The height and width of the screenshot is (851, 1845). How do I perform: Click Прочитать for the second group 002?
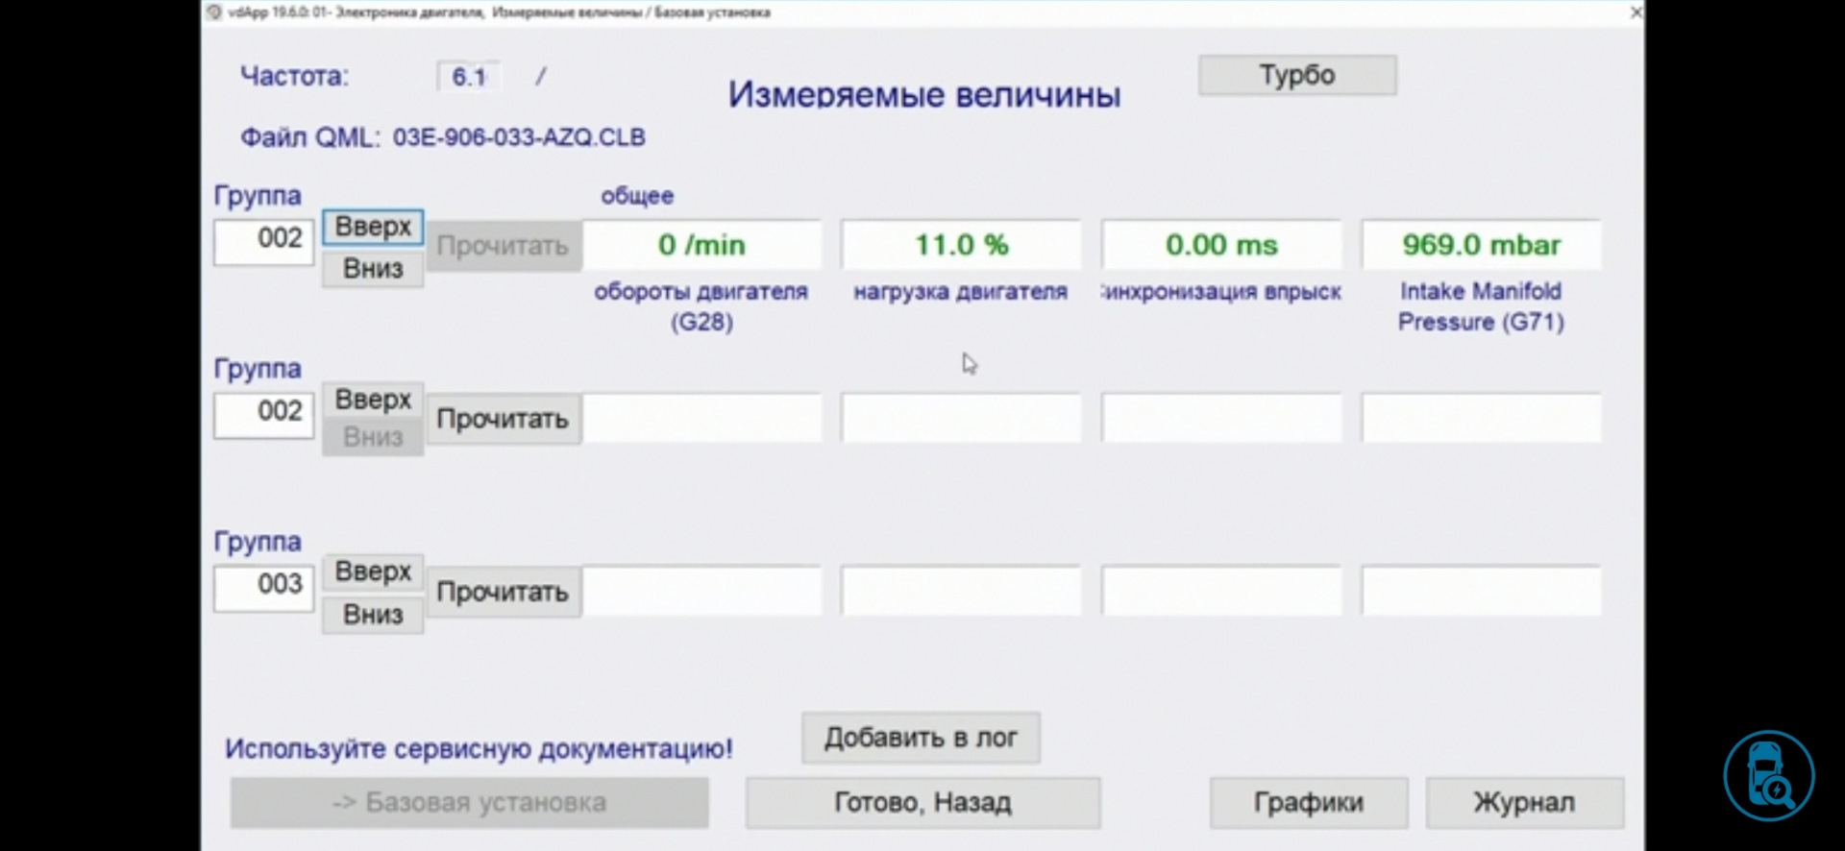[x=503, y=419]
